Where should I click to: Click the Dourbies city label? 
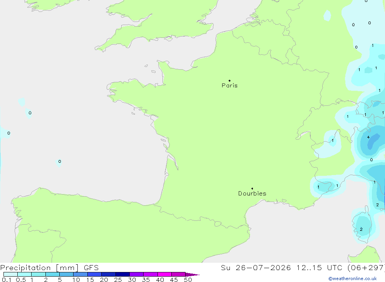[252, 194]
